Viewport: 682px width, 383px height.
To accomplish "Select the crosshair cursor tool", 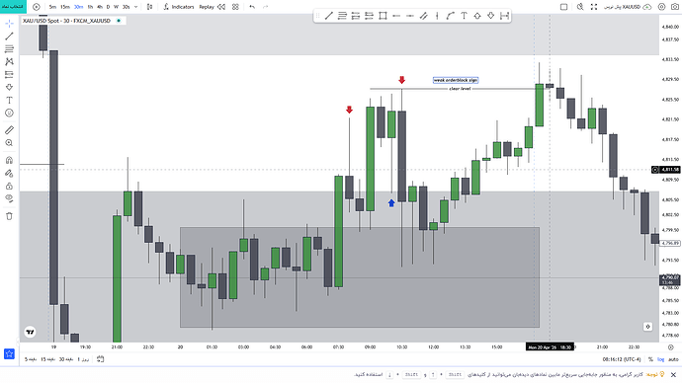I will point(9,23).
